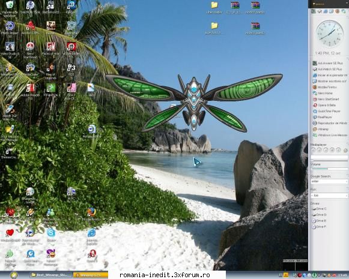Open the Internet Explorer desktop icon

[92, 233]
